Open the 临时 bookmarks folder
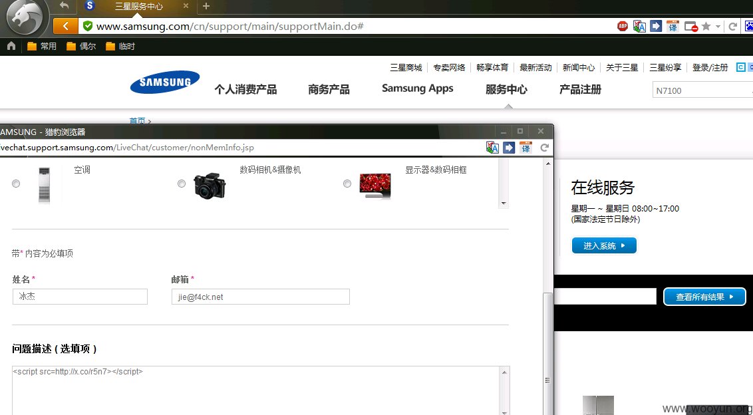 [120, 46]
